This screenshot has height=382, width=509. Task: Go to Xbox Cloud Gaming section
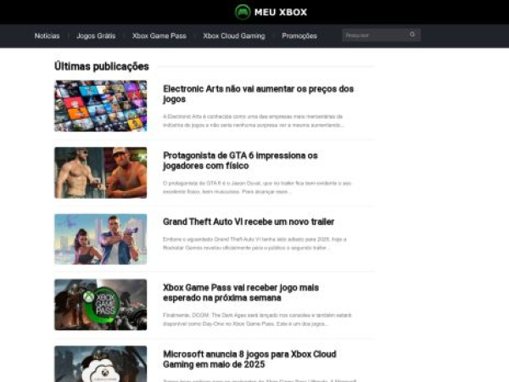(x=234, y=36)
